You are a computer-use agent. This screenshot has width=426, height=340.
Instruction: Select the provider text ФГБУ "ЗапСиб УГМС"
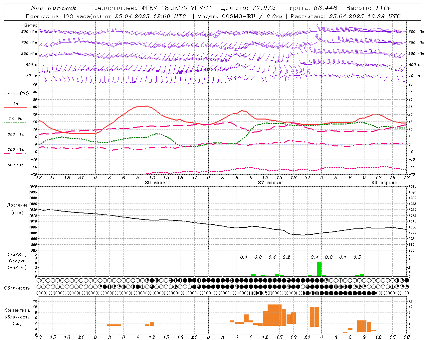point(177,8)
